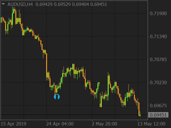This screenshot has height=128, width=171.
Task: Click the blue arrow signal marker
Action: tap(57, 96)
